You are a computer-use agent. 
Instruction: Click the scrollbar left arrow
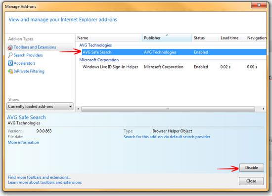tap(78, 109)
